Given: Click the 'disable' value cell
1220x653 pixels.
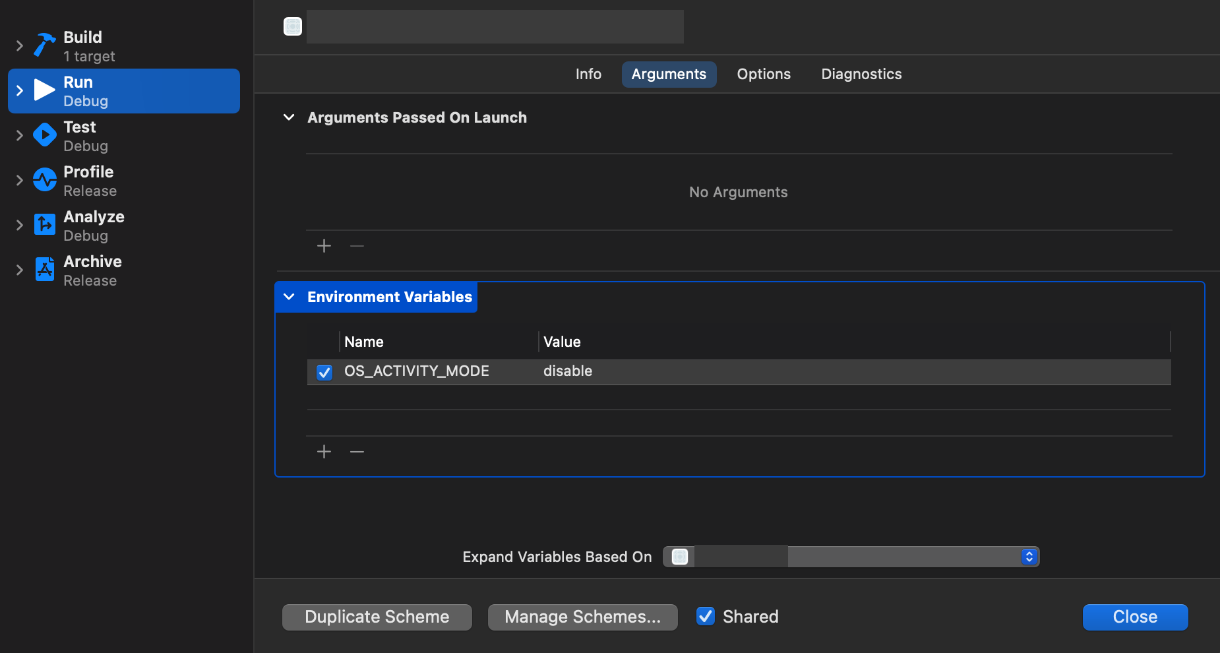Looking at the screenshot, I should coord(568,371).
